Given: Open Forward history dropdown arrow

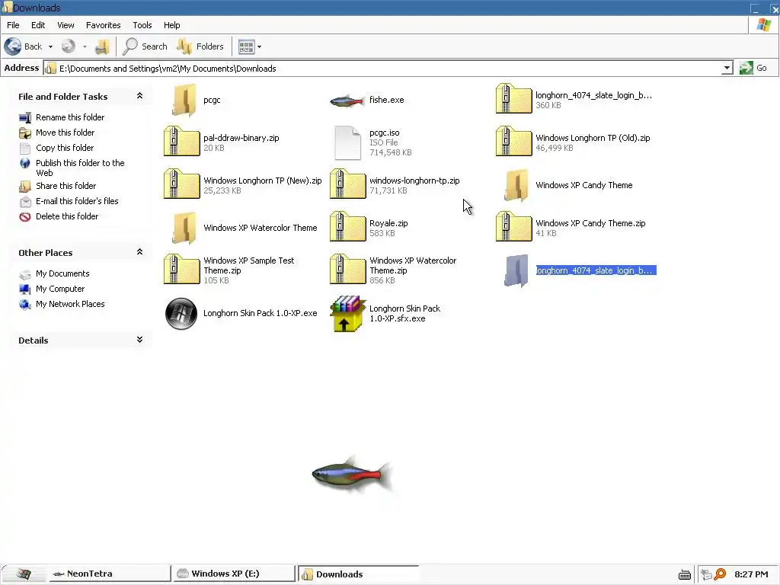Looking at the screenshot, I should 85,46.
